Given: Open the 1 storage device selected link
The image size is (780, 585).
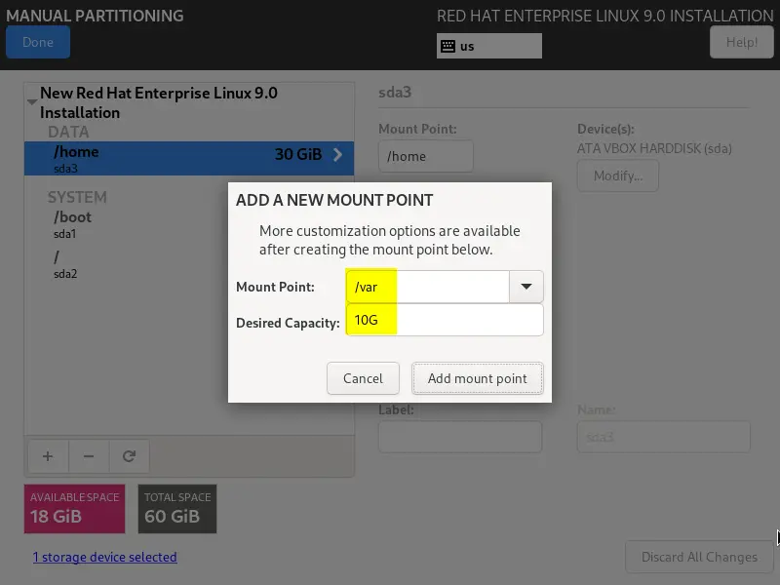Looking at the screenshot, I should 105,557.
